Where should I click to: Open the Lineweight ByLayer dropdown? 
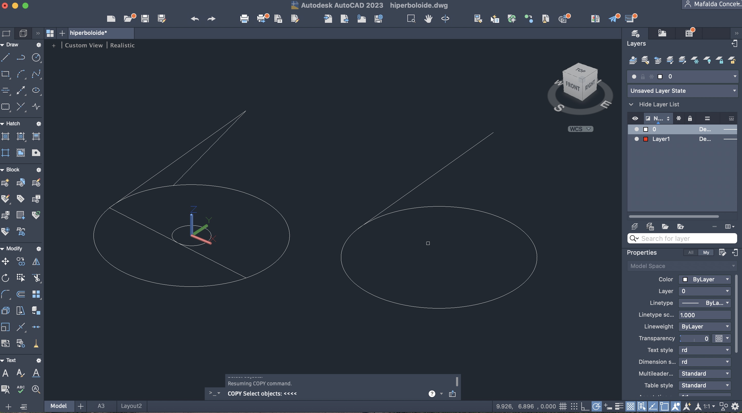[x=705, y=326]
